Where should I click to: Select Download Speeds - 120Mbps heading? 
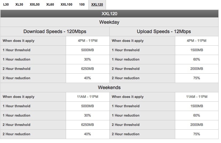pyautogui.click(x=55, y=31)
